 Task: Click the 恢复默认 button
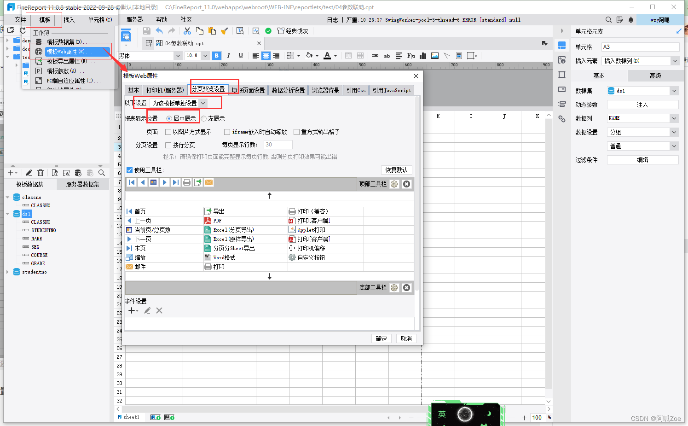coord(396,169)
